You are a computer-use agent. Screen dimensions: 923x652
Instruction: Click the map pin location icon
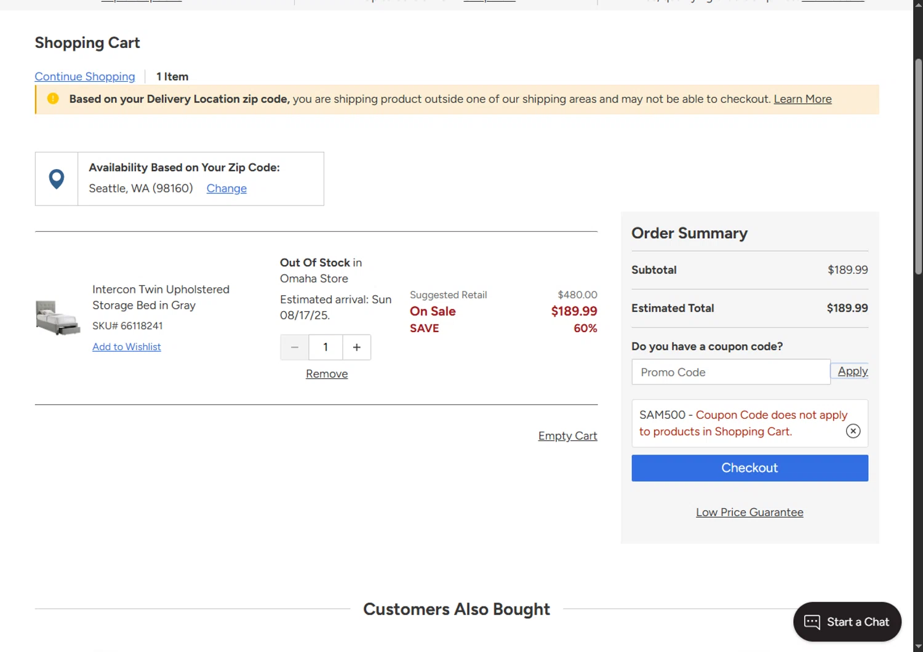pos(57,179)
